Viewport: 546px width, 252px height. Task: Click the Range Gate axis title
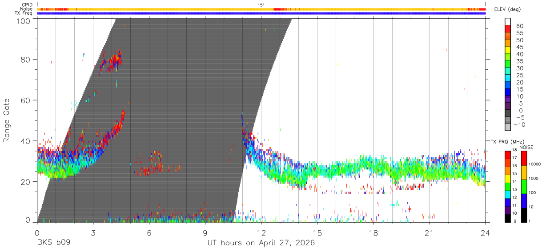tap(7, 120)
